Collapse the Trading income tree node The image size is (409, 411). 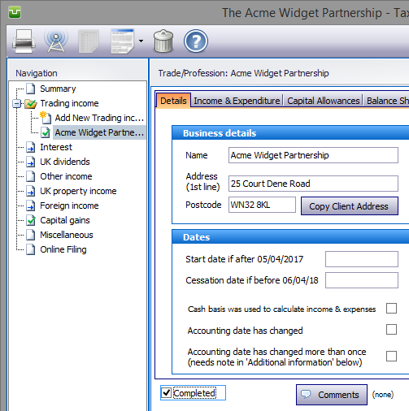click(17, 103)
